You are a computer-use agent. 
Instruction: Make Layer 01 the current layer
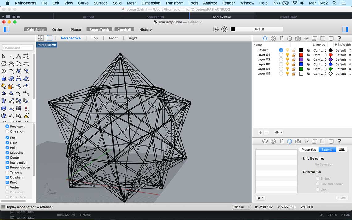(x=281, y=55)
